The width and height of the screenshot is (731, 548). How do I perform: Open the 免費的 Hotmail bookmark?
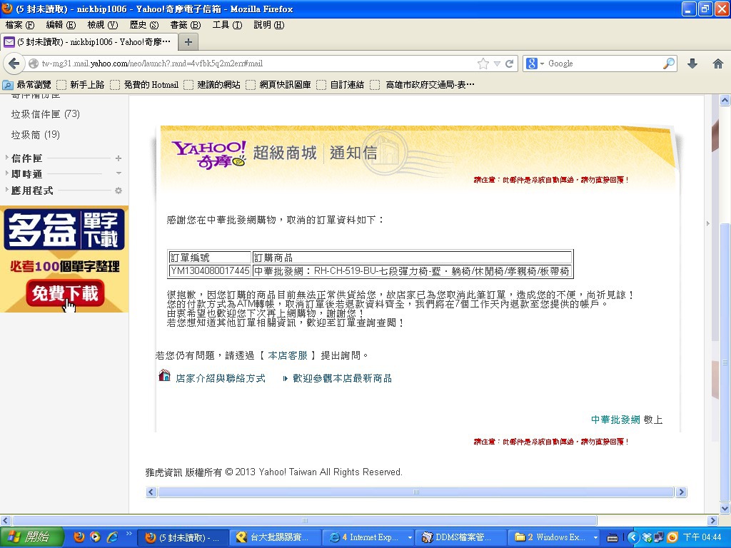[x=144, y=85]
